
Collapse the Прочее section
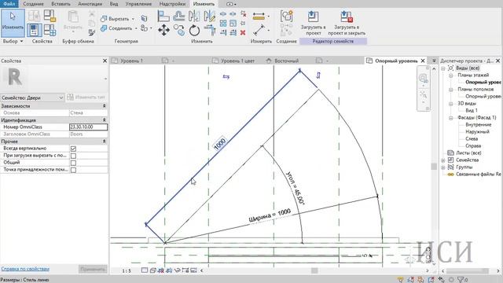pyautogui.click(x=104, y=141)
